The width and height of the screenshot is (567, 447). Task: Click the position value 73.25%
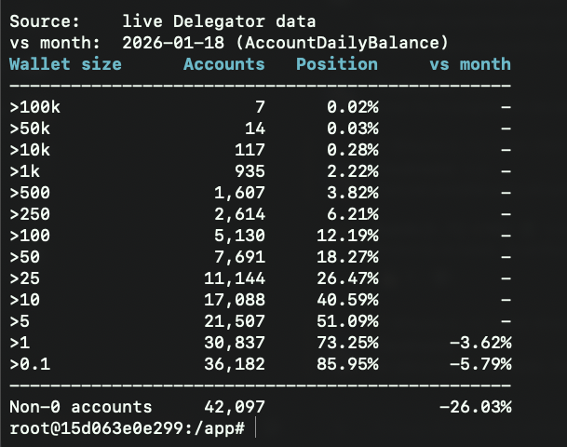[347, 342]
